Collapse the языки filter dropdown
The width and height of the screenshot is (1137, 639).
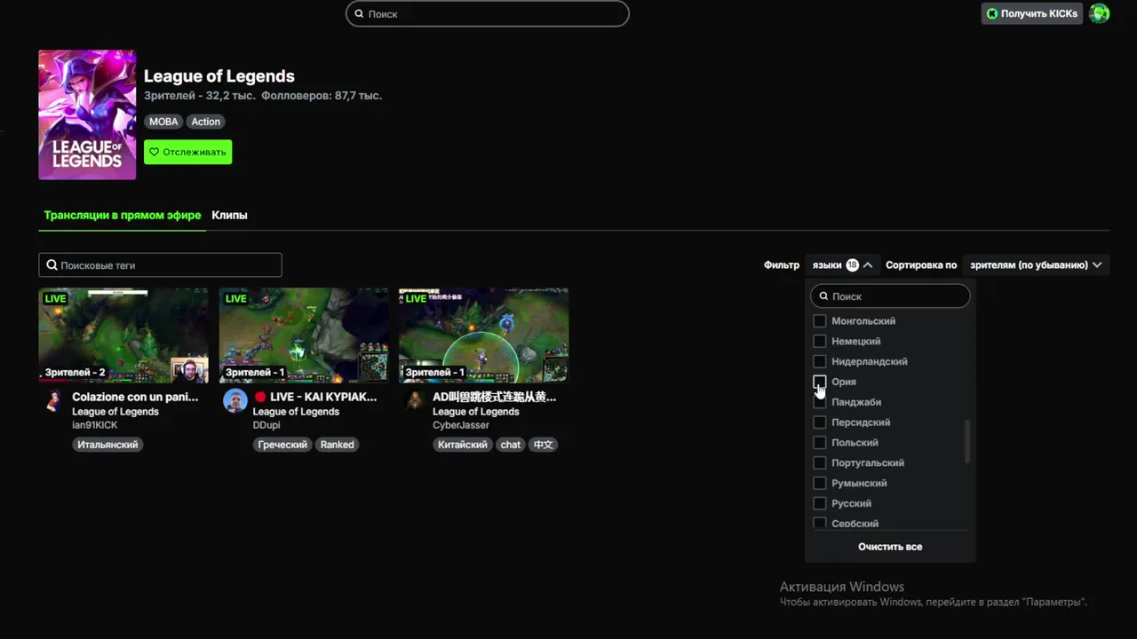pyautogui.click(x=842, y=265)
